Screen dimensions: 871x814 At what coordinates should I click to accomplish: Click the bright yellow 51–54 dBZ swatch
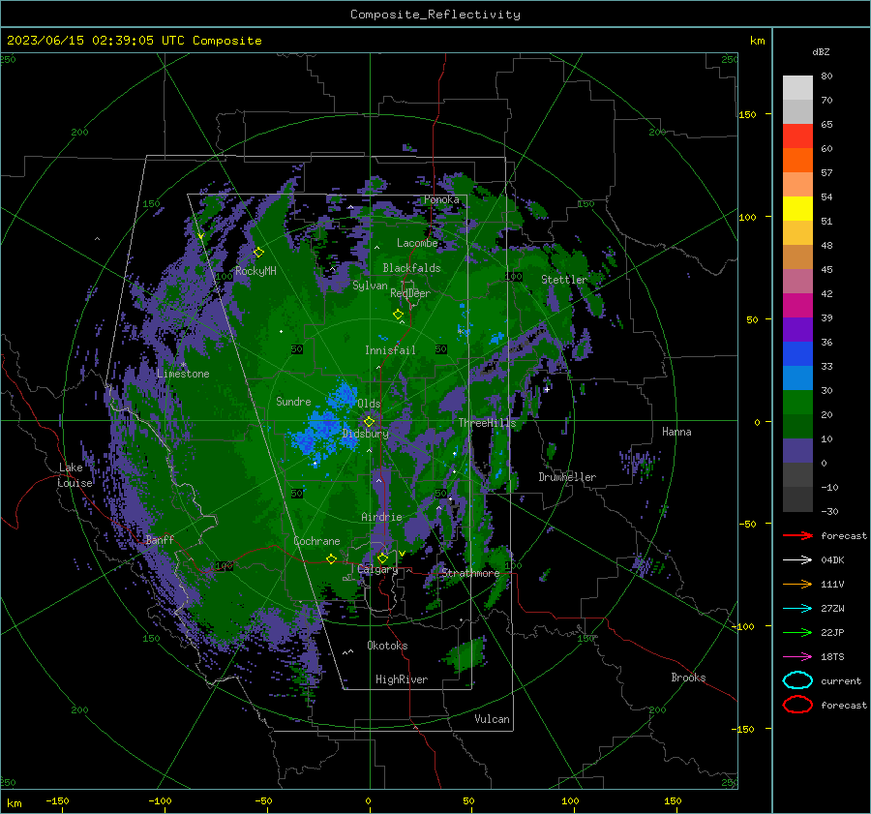point(797,209)
